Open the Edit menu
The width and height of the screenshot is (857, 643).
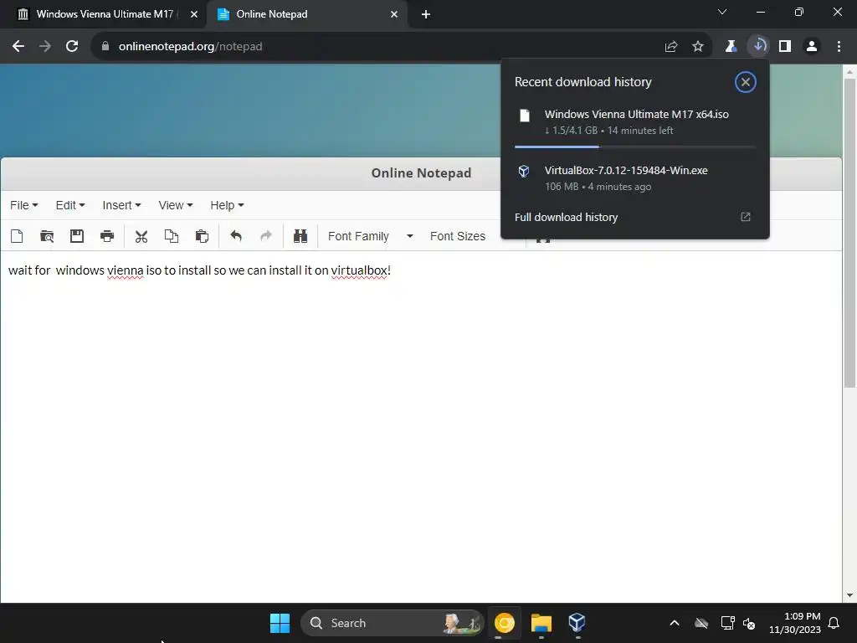pyautogui.click(x=70, y=205)
